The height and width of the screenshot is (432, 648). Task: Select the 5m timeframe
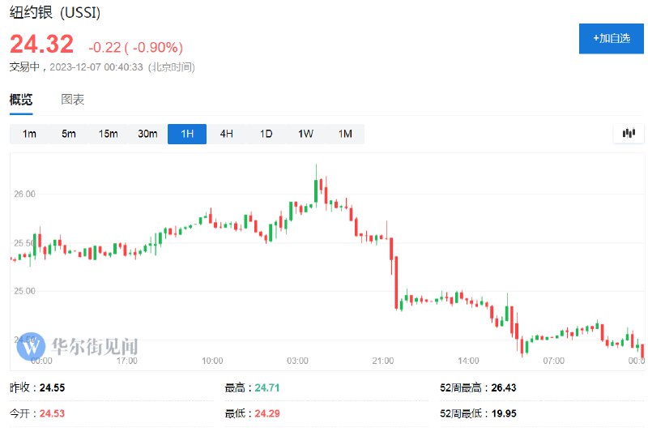tap(69, 134)
